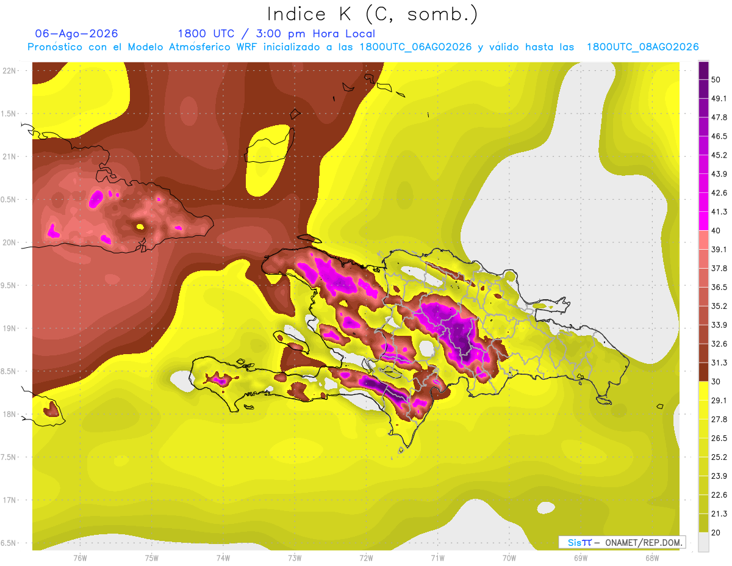This screenshot has height=566, width=732.
Task: Click the longitude label "68W"
Action: click(652, 558)
